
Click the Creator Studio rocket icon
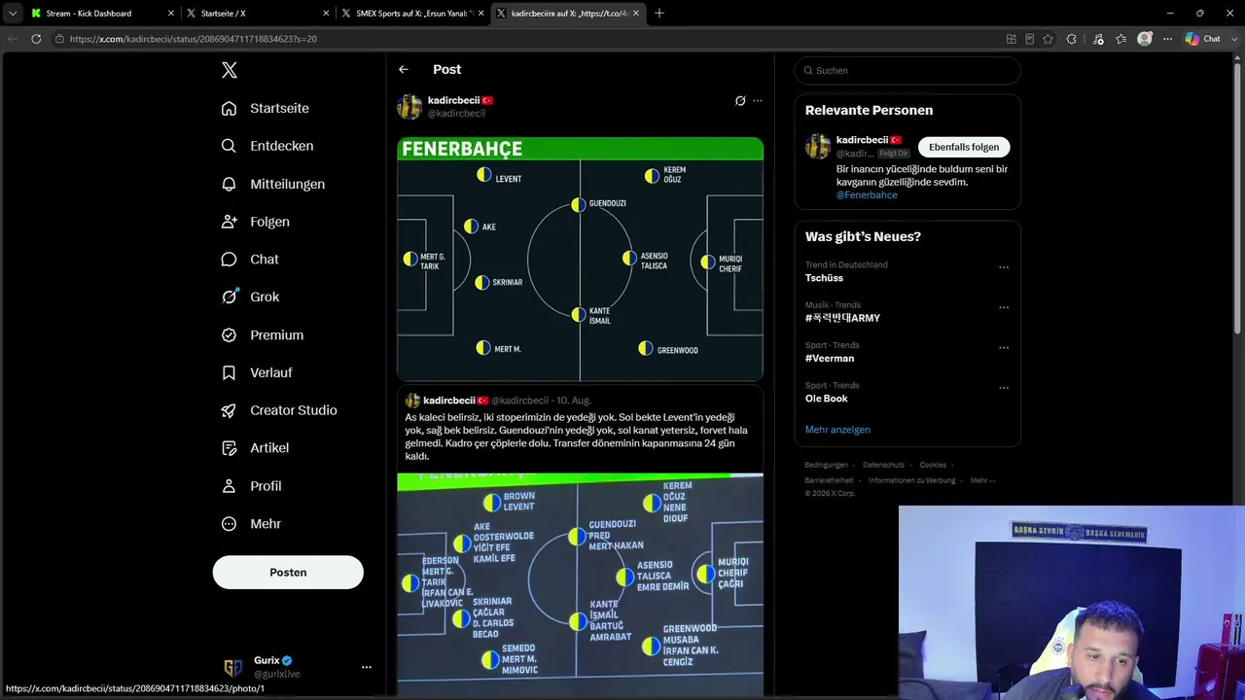pyautogui.click(x=229, y=410)
